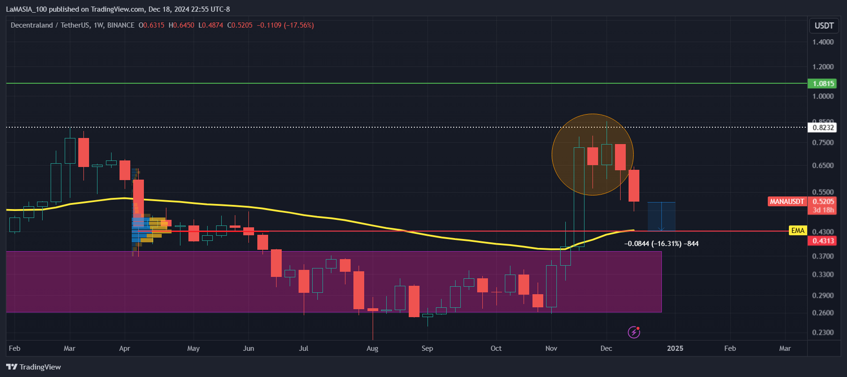The width and height of the screenshot is (847, 377).
Task: Click the Apr label on time axis
Action: point(125,348)
